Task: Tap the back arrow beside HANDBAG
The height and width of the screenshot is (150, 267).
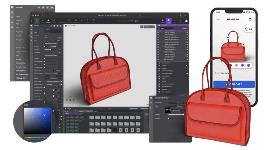Action: (x=218, y=20)
